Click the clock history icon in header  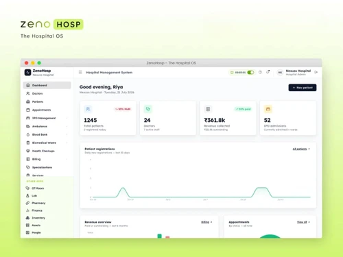pos(260,72)
